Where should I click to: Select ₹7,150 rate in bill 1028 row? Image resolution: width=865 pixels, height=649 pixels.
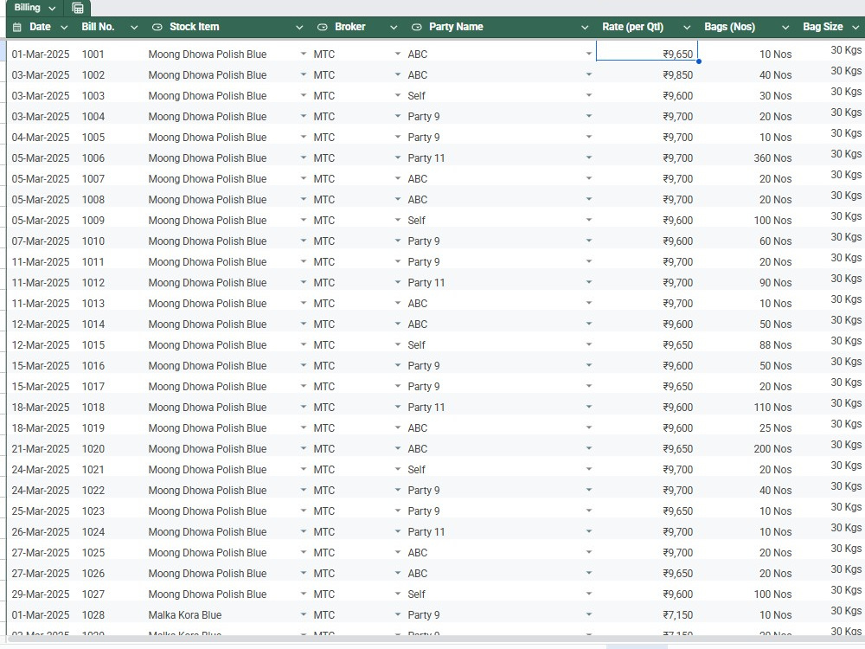(677, 614)
